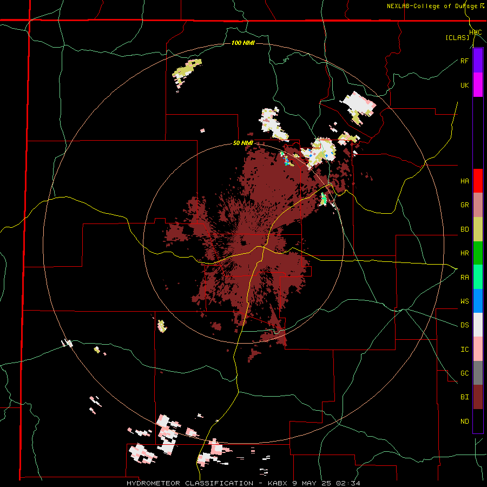Click the BD legend label
This screenshot has width=487, height=487.
tap(464, 229)
